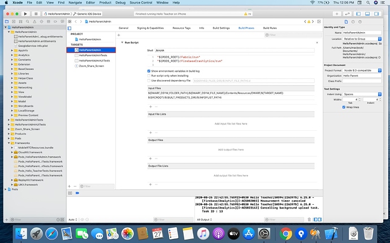
Task: Show the Quick Help inspector
Action: [360, 22]
